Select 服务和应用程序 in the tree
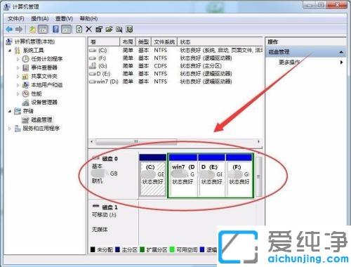The width and height of the screenshot is (351, 267). point(41,129)
